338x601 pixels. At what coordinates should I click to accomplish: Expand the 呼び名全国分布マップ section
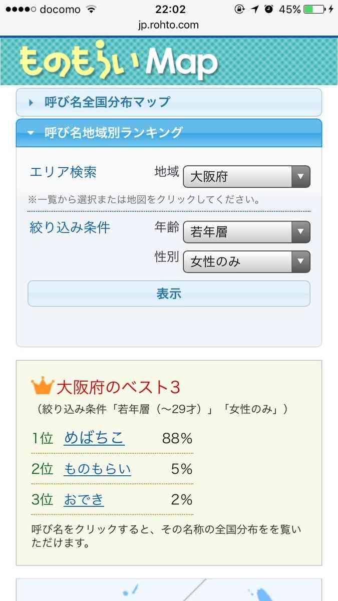point(169,103)
